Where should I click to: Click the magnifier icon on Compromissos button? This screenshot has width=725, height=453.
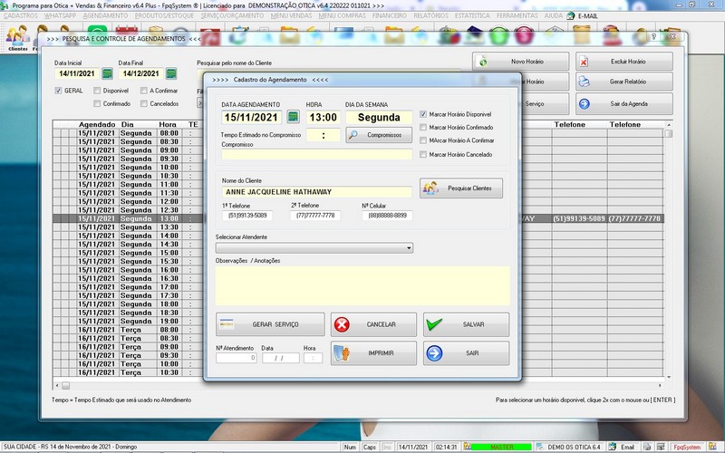point(353,135)
